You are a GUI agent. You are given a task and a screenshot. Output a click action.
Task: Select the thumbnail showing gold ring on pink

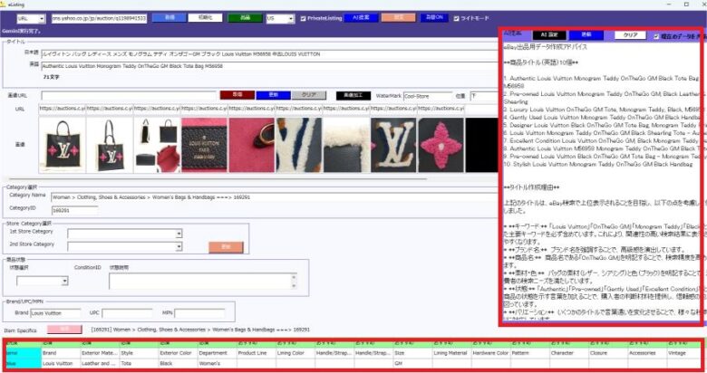tap(252, 145)
